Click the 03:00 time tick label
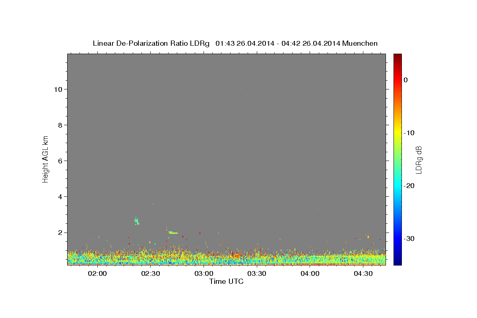Screen dimensions: 477x318 point(204,273)
